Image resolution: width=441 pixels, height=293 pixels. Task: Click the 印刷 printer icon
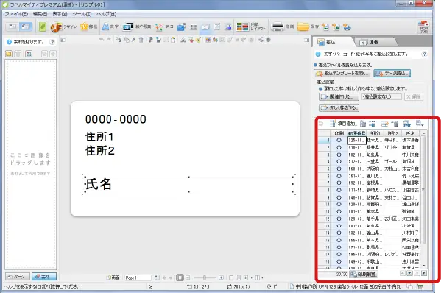pyautogui.click(x=278, y=27)
